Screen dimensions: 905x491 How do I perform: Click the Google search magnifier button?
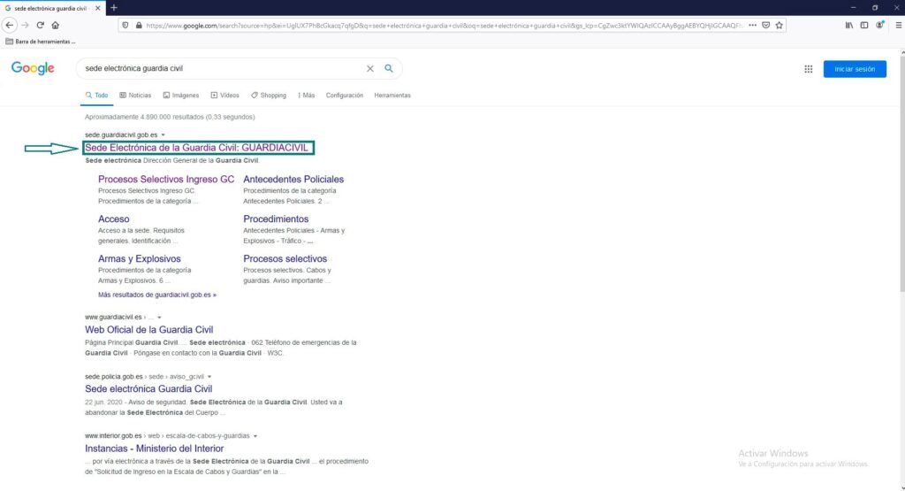389,68
